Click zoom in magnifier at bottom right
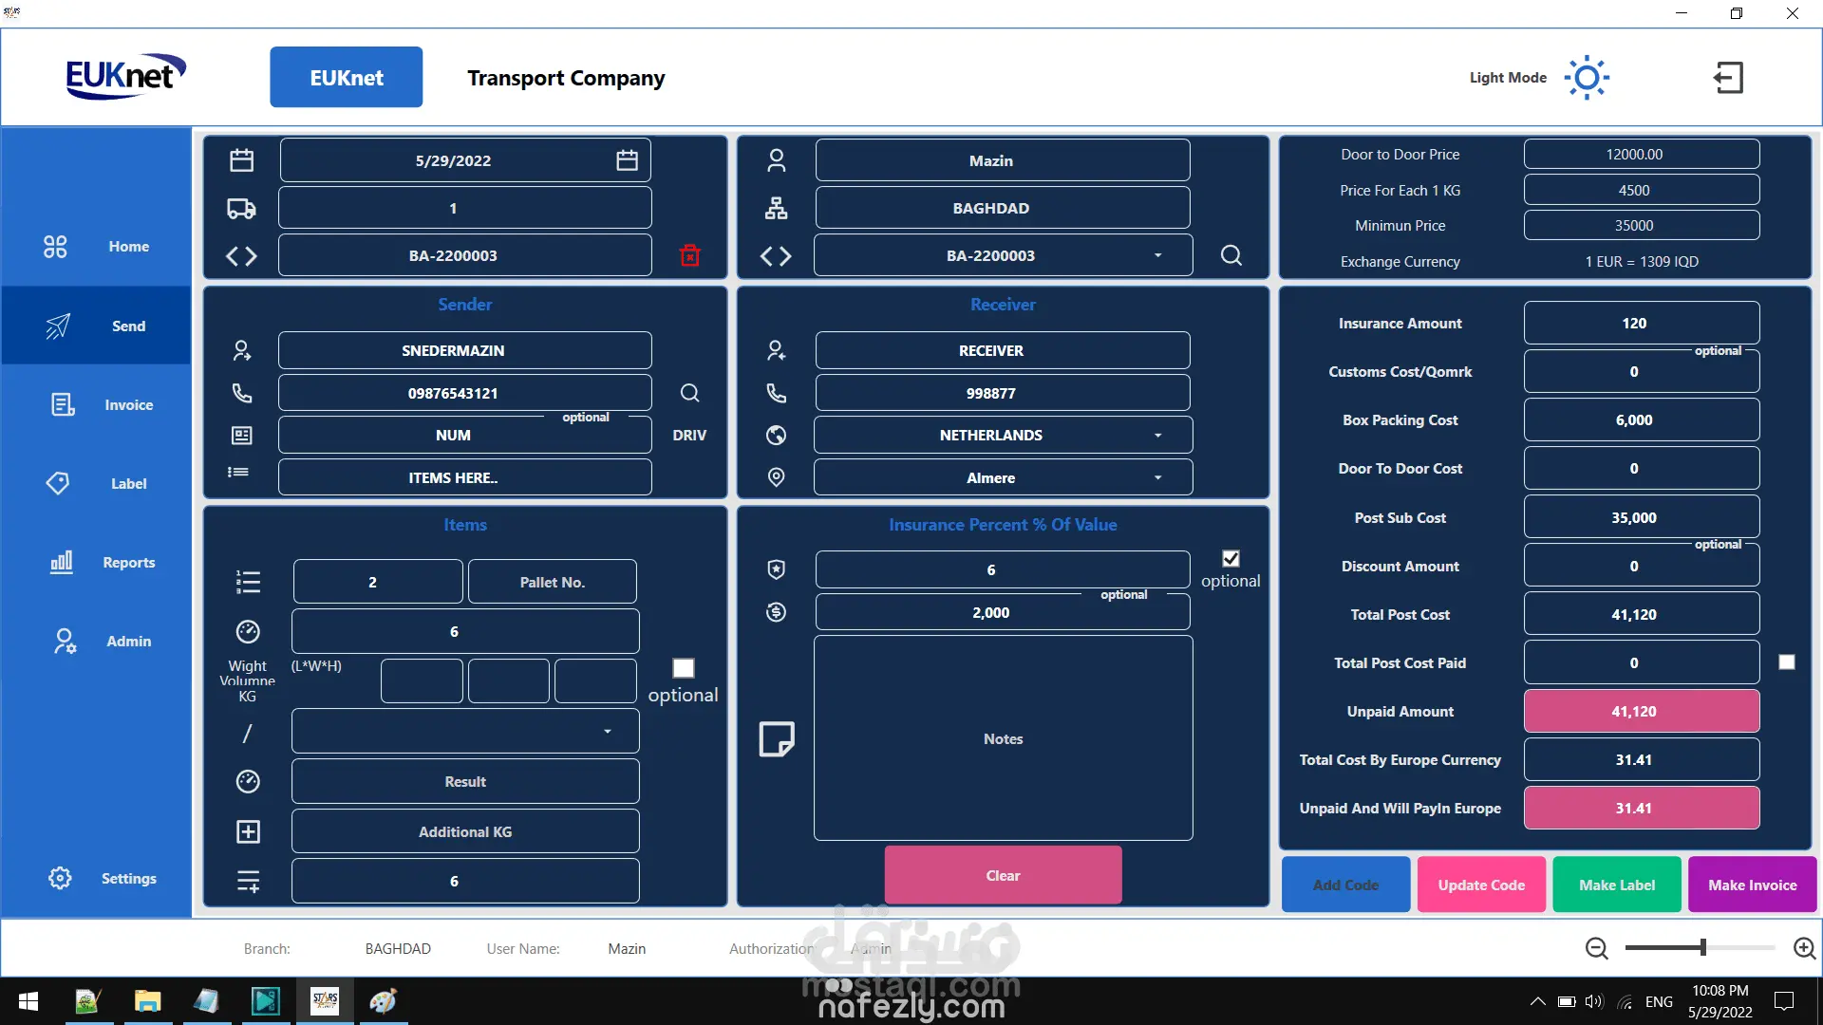This screenshot has height=1025, width=1823. [x=1804, y=948]
